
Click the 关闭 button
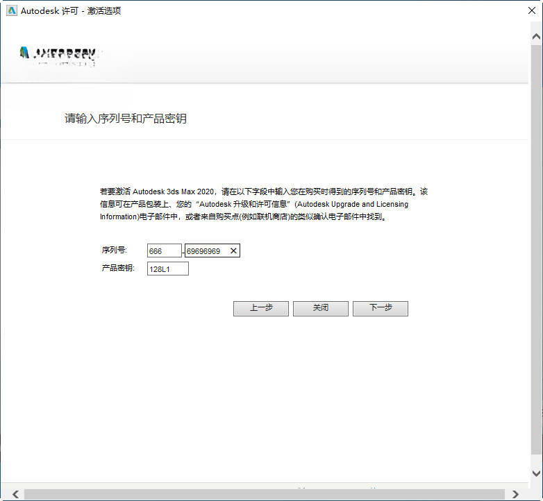321,308
